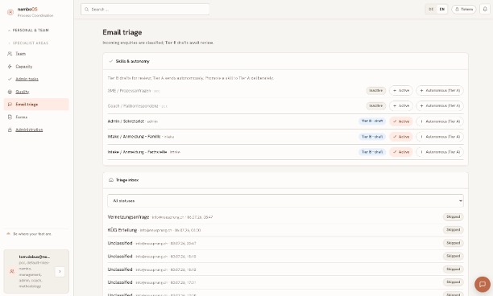Click the tom.debus user card
Viewport: 493px width, 296px height.
(36, 271)
